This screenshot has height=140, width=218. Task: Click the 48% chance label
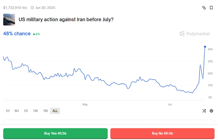coord(17,34)
